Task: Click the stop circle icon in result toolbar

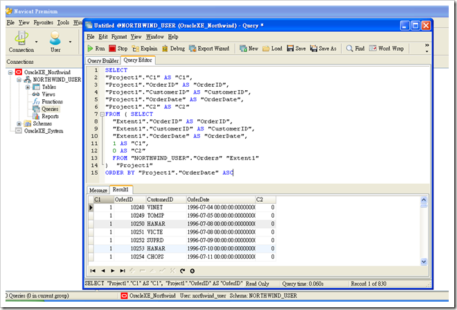Action: pos(192,271)
